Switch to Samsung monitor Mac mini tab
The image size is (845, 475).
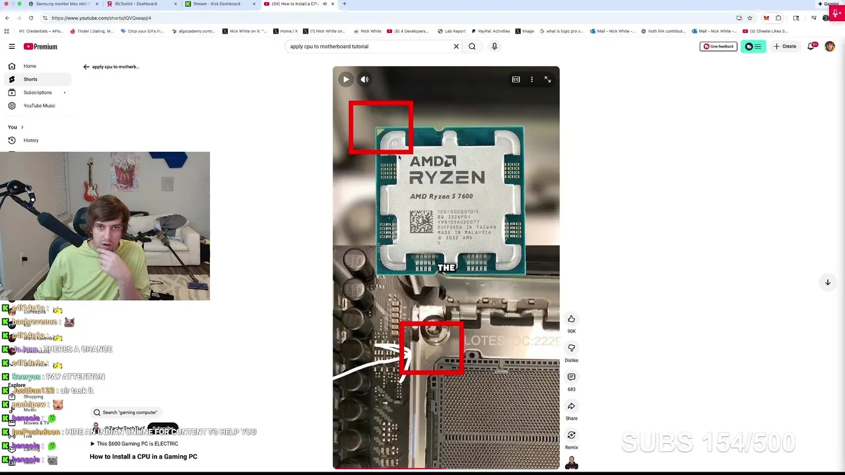pyautogui.click(x=63, y=4)
